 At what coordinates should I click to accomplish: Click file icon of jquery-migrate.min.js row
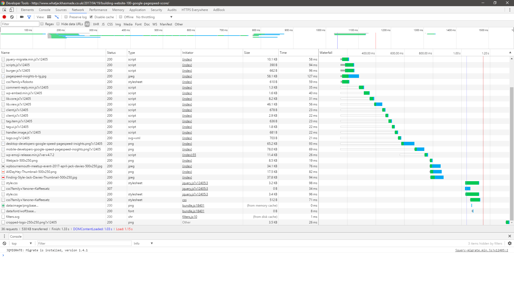click(x=3, y=59)
